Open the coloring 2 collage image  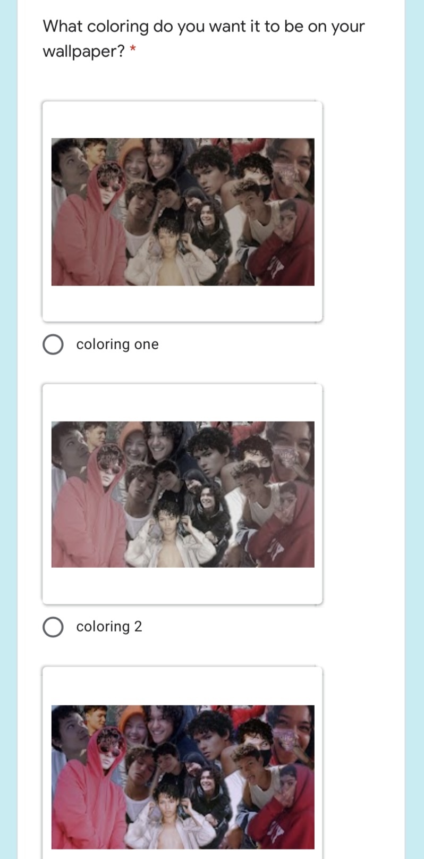pyautogui.click(x=183, y=494)
